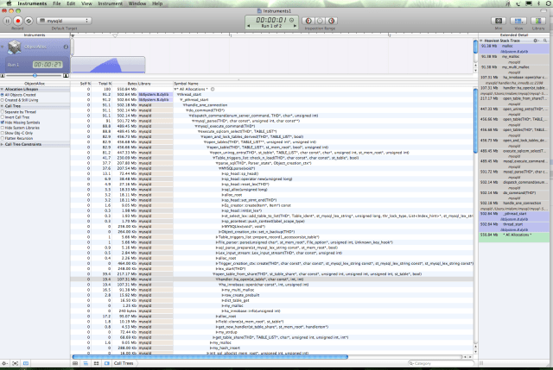
Task: Open the Apple menu
Action: pyautogui.click(x=9, y=3)
